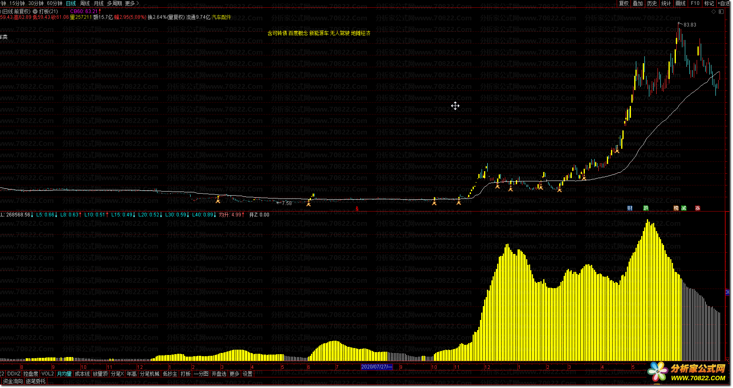This screenshot has height=388, width=733.
Task: Open the 资金流向 tab
Action: coord(13,381)
